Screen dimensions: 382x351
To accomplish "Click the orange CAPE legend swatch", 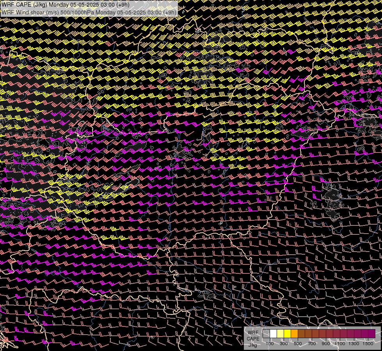I will [295, 333].
